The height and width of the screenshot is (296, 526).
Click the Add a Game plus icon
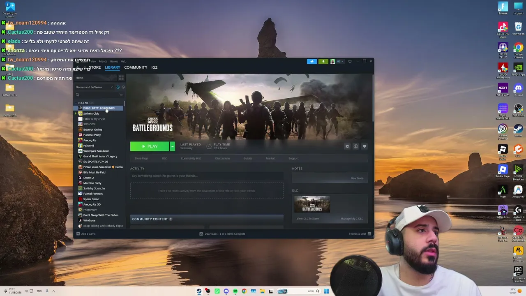[78, 234]
